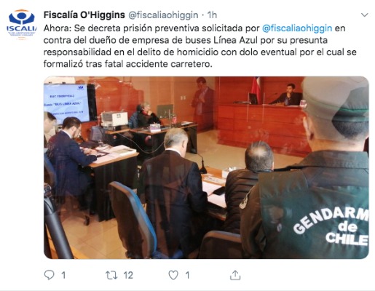Click the Chilean flag in the photo

click(256, 89)
